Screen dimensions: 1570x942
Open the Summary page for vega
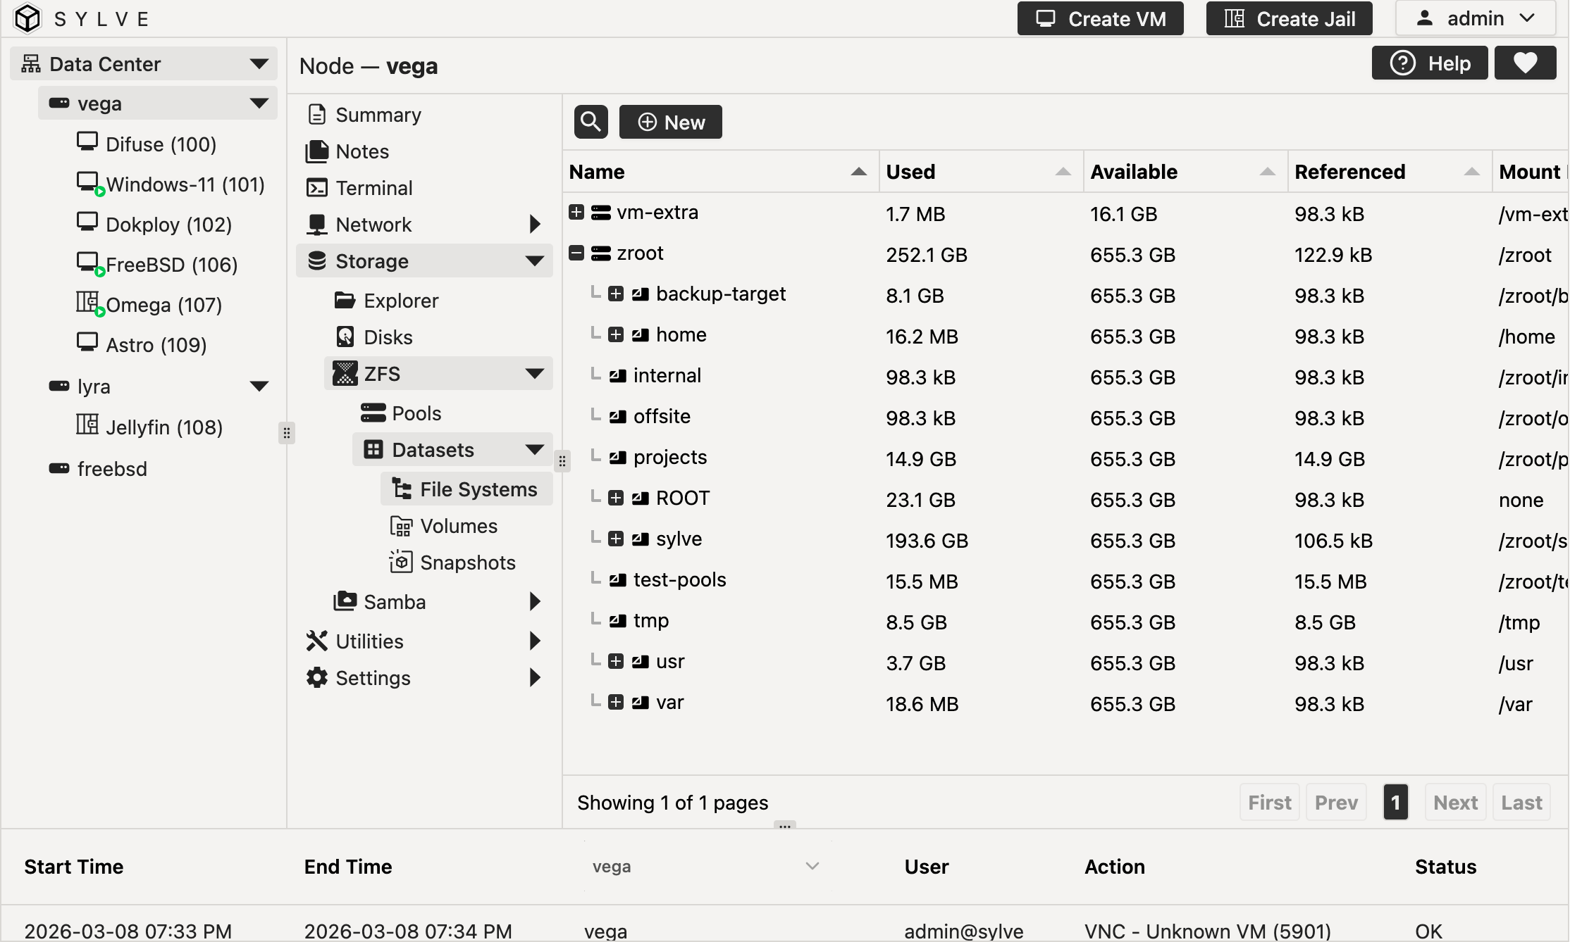pyautogui.click(x=378, y=114)
